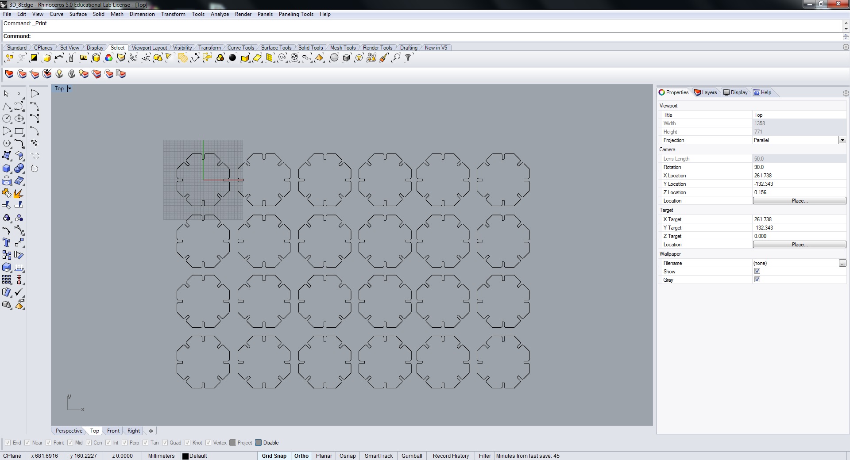Toggle the wallpaper Gray checkbox
850x460 pixels.
757,280
